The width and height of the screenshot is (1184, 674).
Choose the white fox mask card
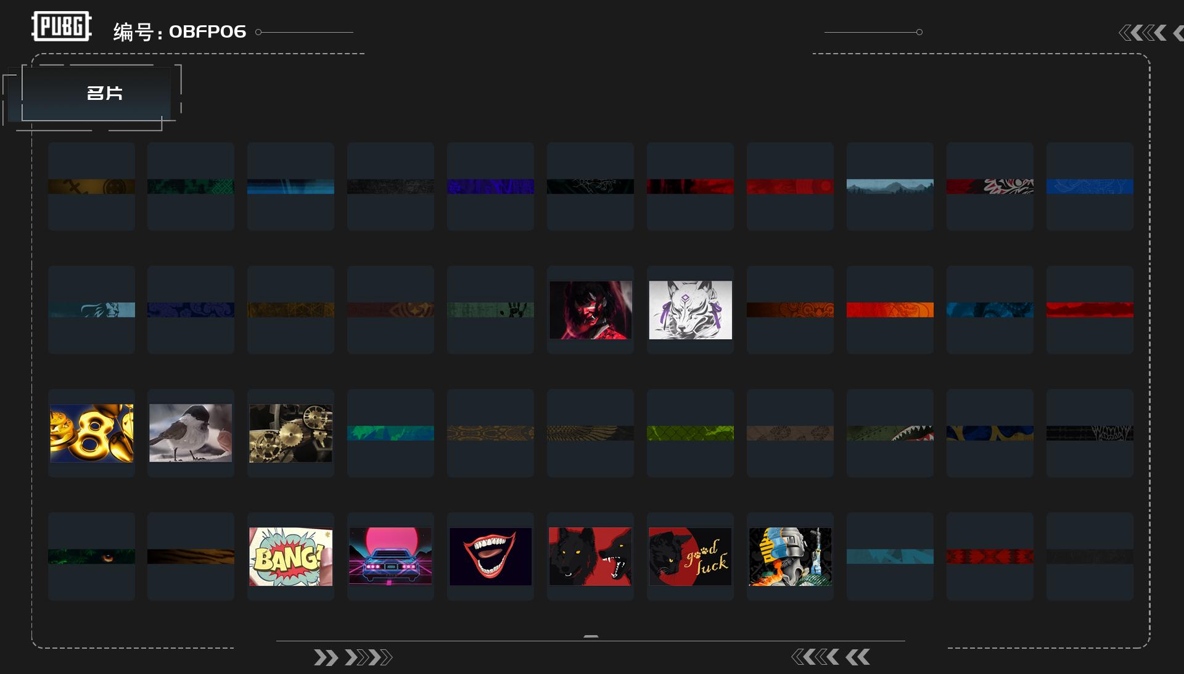690,310
